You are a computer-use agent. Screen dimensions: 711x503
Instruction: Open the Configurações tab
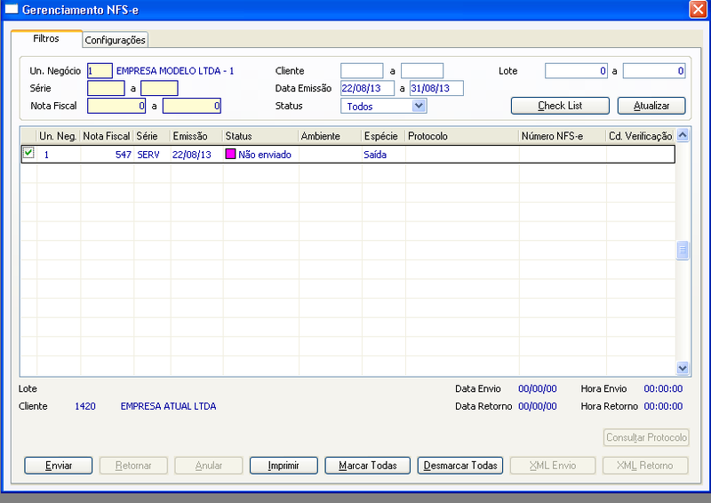point(116,40)
